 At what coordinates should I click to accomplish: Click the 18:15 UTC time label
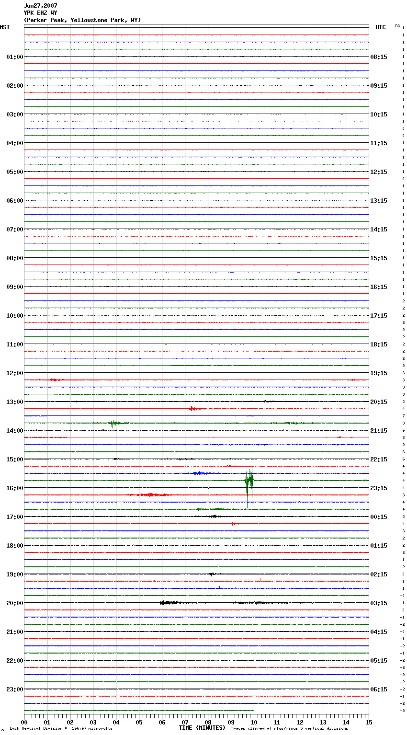(379, 345)
